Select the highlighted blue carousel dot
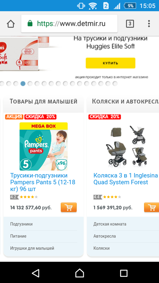The width and height of the screenshot is (159, 283). click(23, 83)
